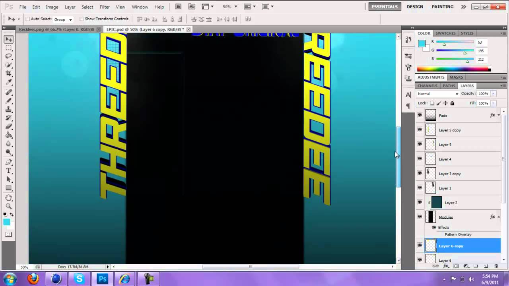Select the Rectangle shape tool
Image resolution: width=509 pixels, height=286 pixels.
pyautogui.click(x=9, y=188)
